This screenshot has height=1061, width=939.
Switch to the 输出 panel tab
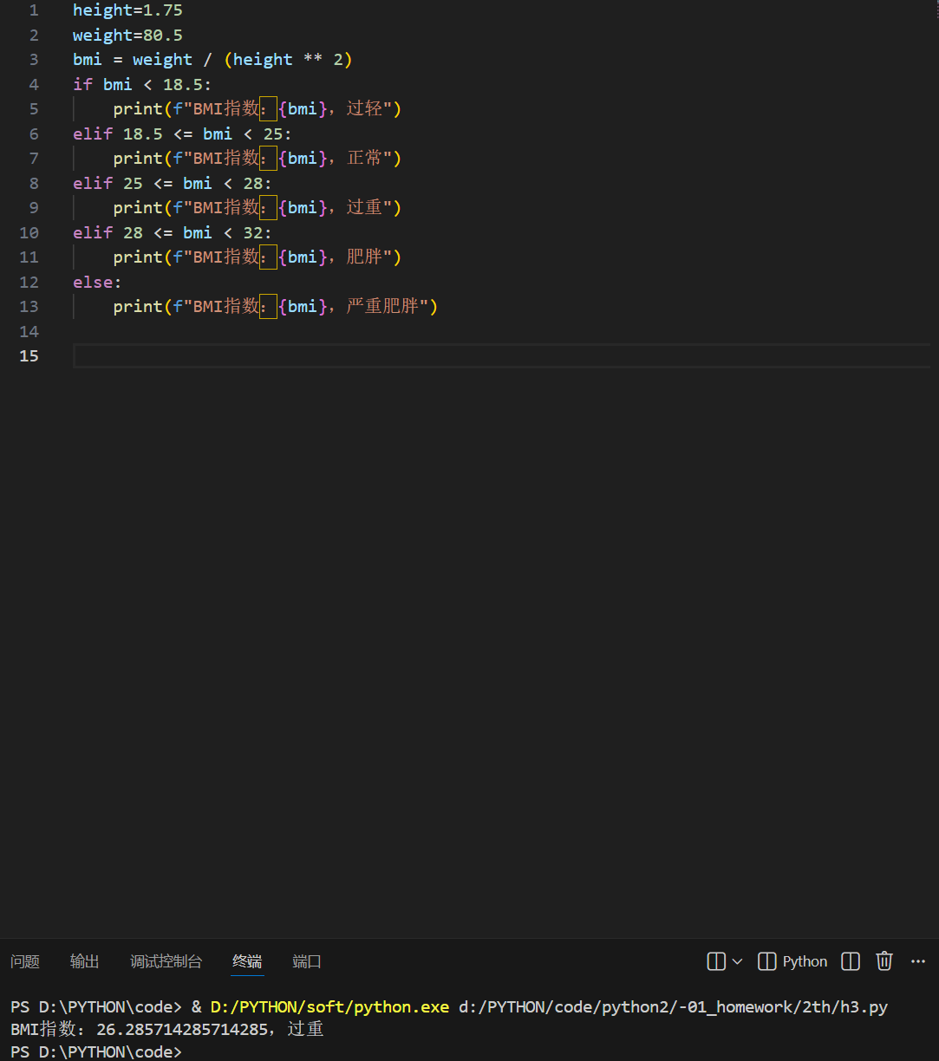pos(84,961)
